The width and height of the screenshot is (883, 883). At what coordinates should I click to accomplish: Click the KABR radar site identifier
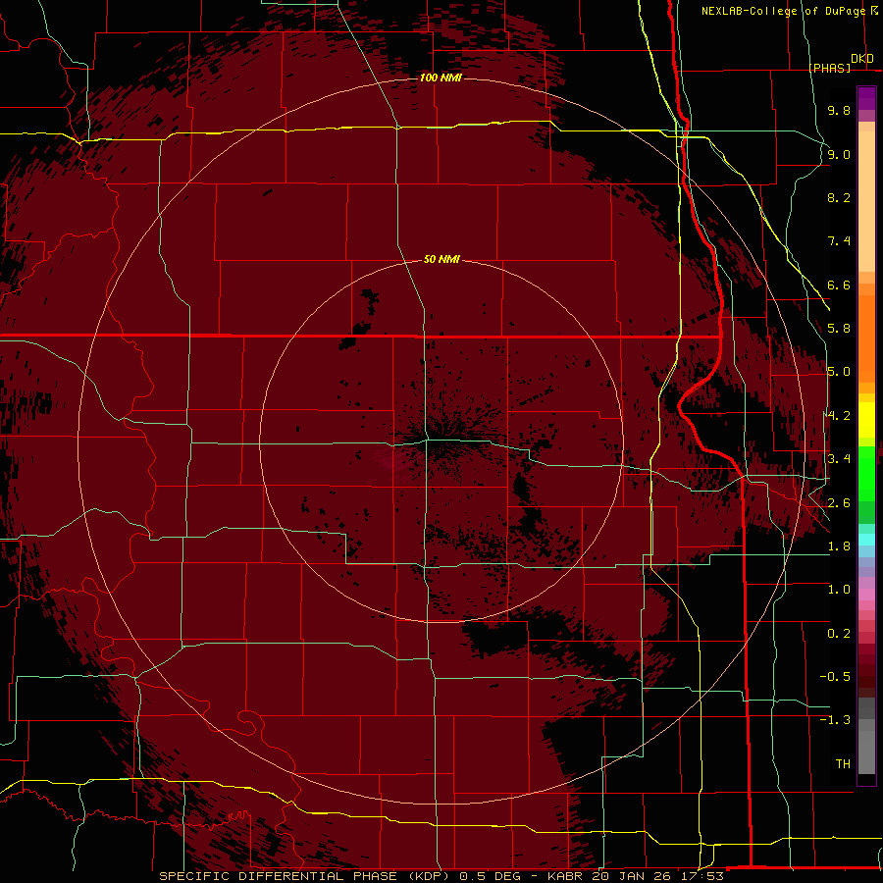point(566,876)
